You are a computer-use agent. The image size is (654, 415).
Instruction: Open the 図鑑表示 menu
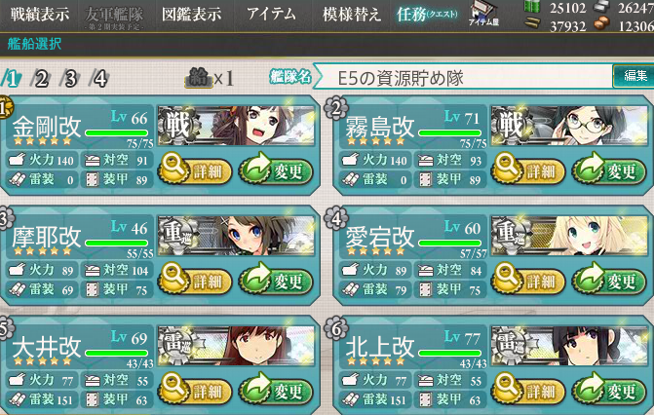(x=191, y=15)
